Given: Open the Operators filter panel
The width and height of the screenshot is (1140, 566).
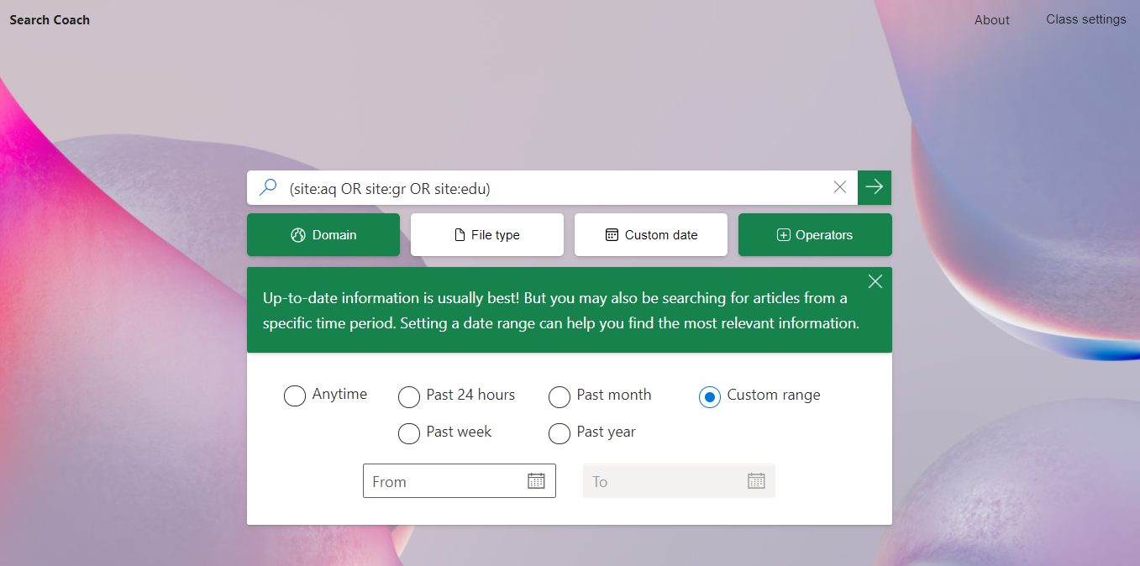Looking at the screenshot, I should pyautogui.click(x=815, y=235).
